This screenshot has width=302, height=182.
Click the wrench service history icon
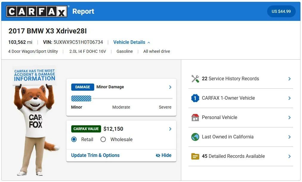(195, 79)
